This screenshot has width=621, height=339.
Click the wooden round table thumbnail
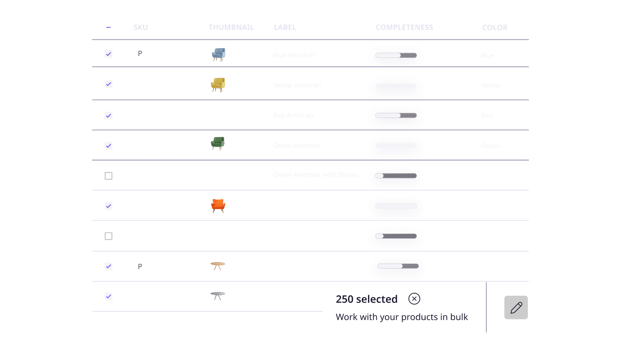tap(218, 266)
